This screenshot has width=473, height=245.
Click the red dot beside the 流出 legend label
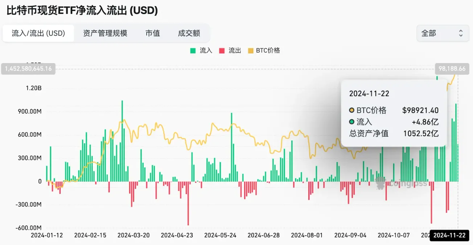[222, 50]
